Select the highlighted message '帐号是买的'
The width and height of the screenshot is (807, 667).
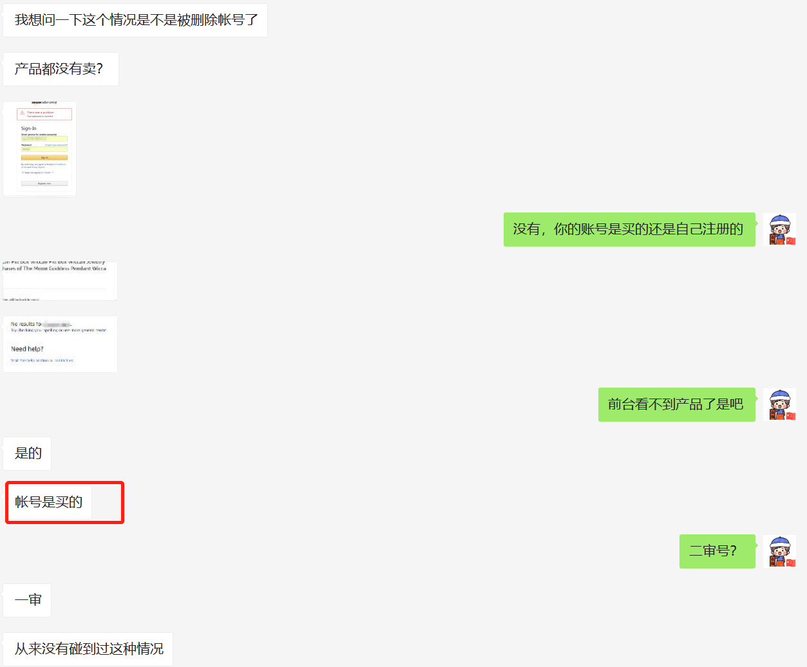49,502
